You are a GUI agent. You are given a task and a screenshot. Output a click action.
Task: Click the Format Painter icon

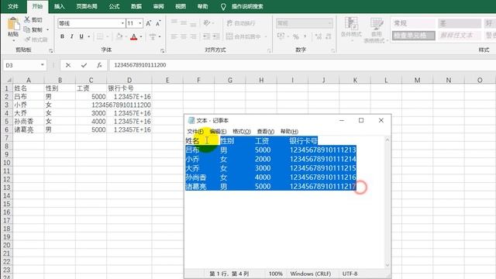pos(27,40)
